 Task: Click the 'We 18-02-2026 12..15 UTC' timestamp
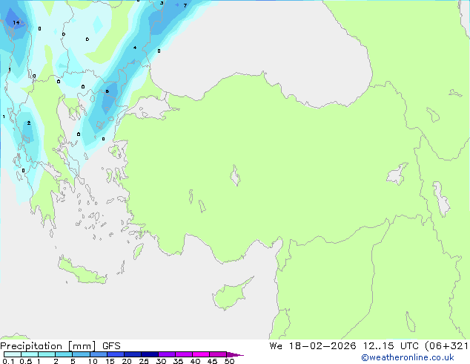tap(344, 345)
